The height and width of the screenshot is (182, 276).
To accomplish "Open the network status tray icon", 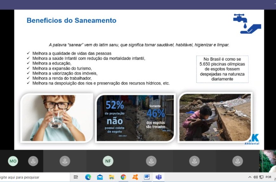I will point(261,177).
